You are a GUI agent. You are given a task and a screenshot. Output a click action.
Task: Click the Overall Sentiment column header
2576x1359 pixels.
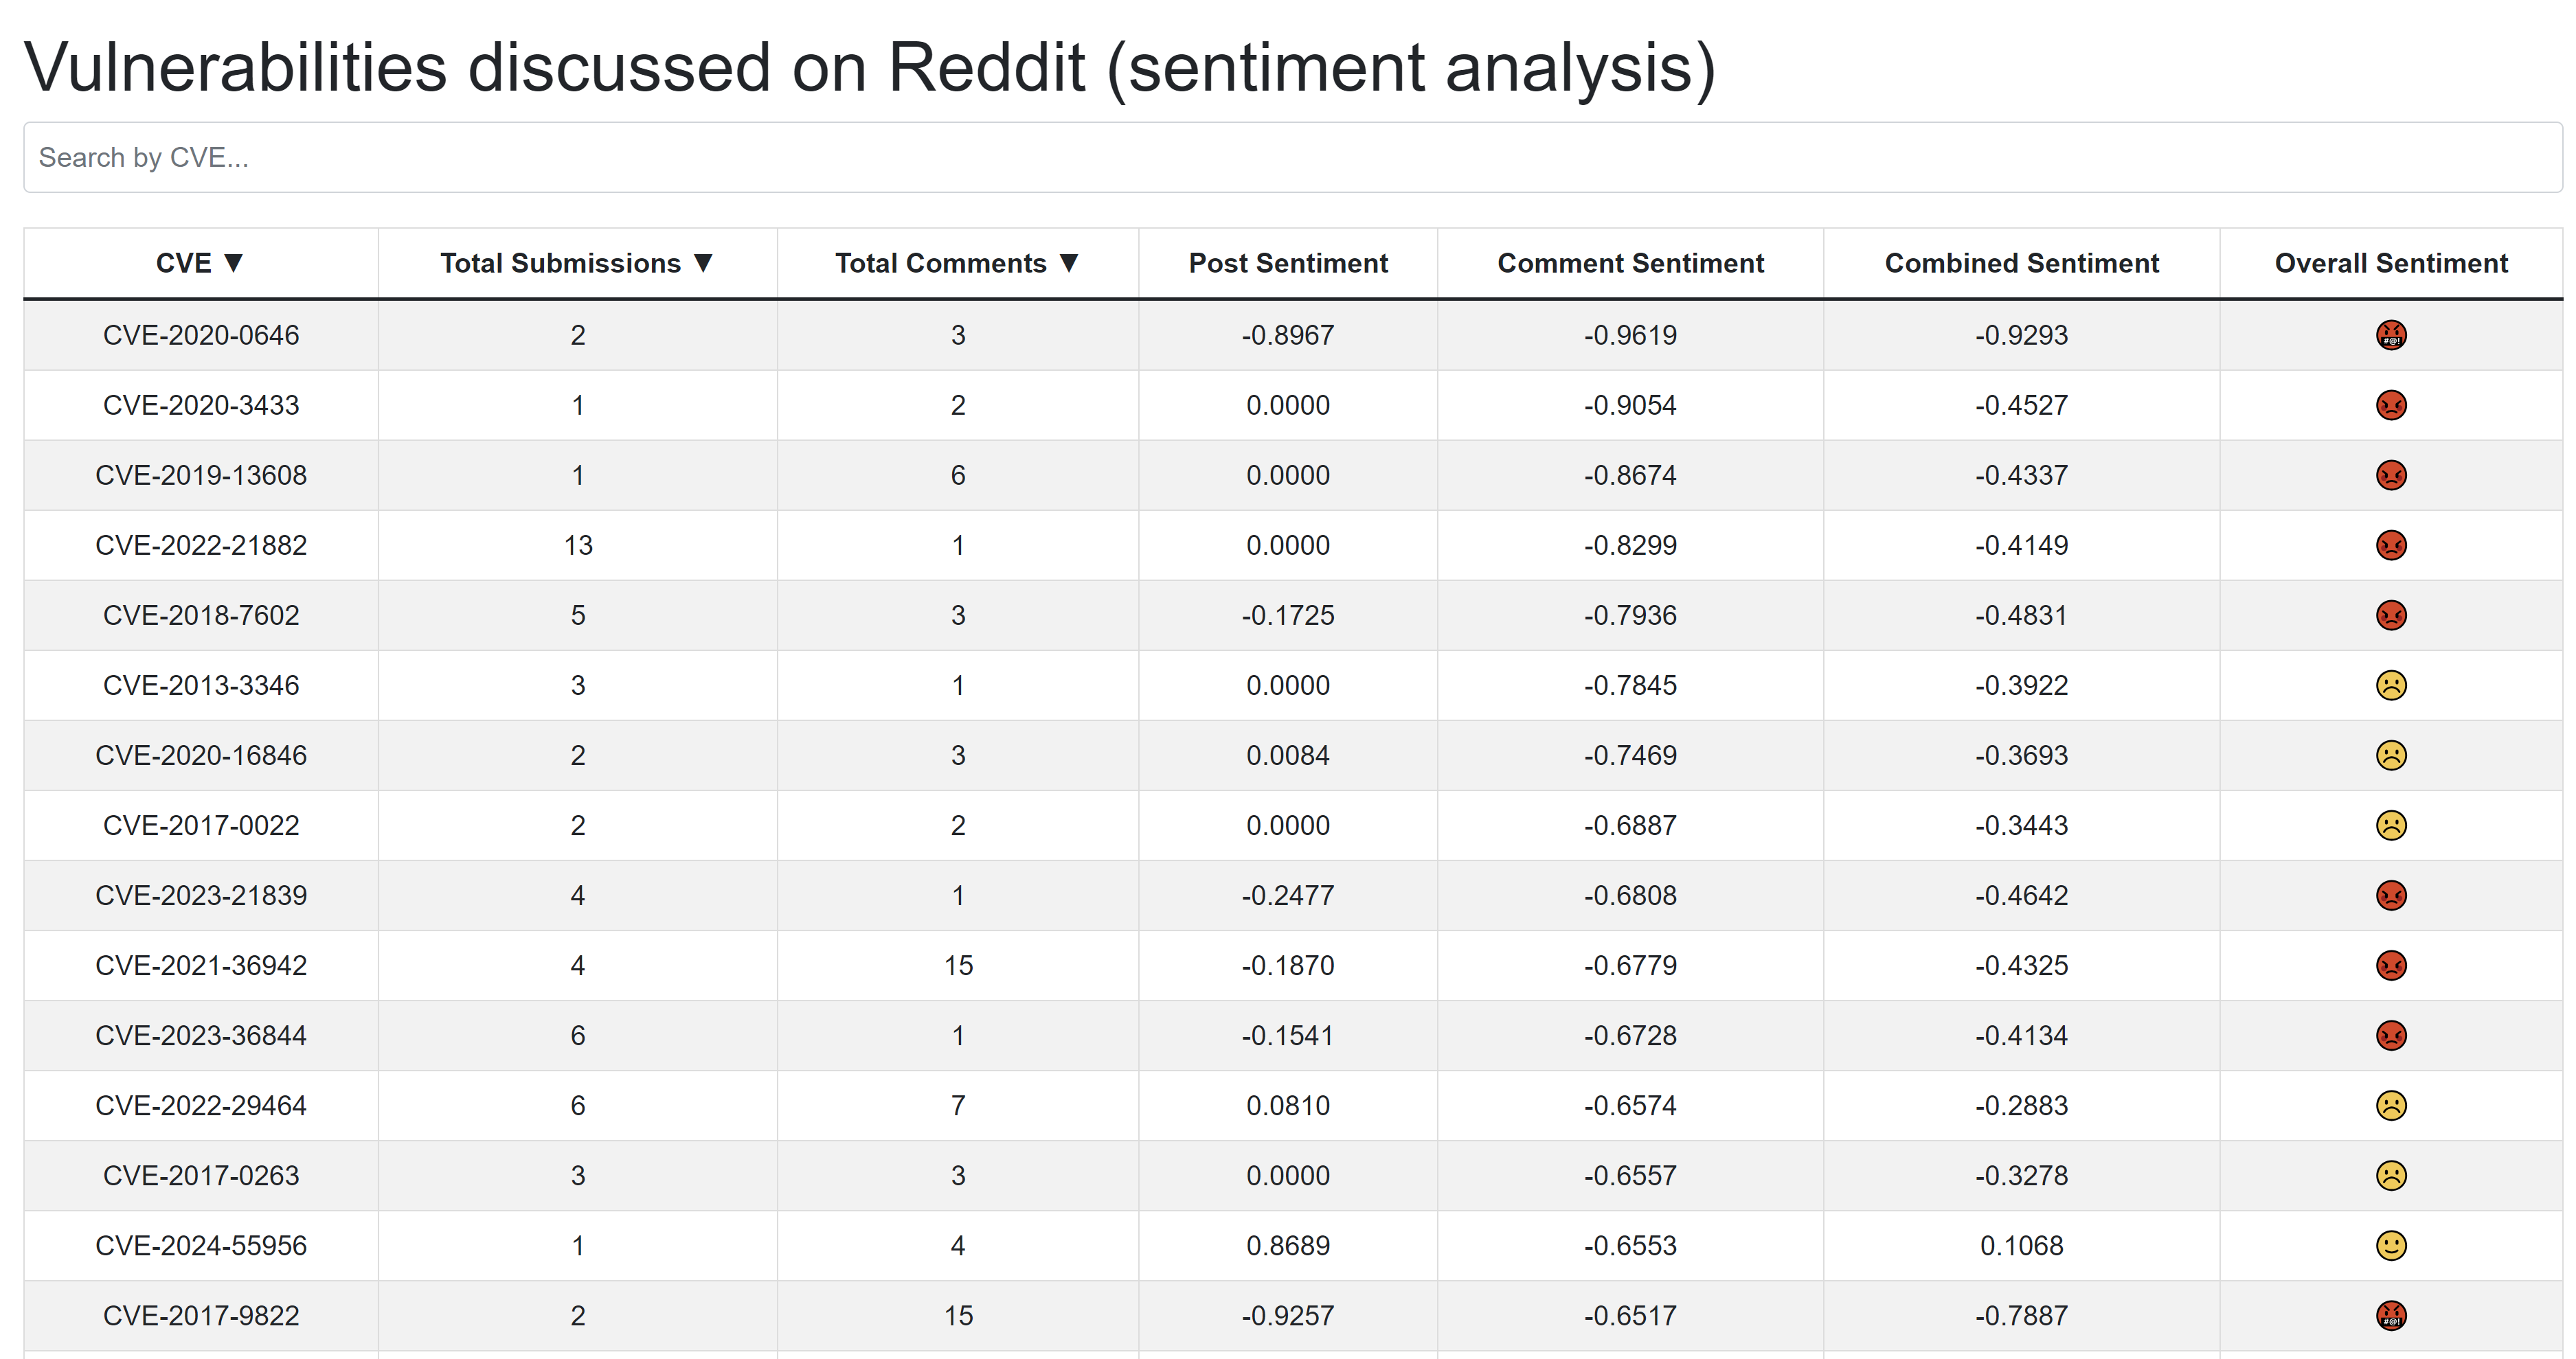pos(2390,263)
